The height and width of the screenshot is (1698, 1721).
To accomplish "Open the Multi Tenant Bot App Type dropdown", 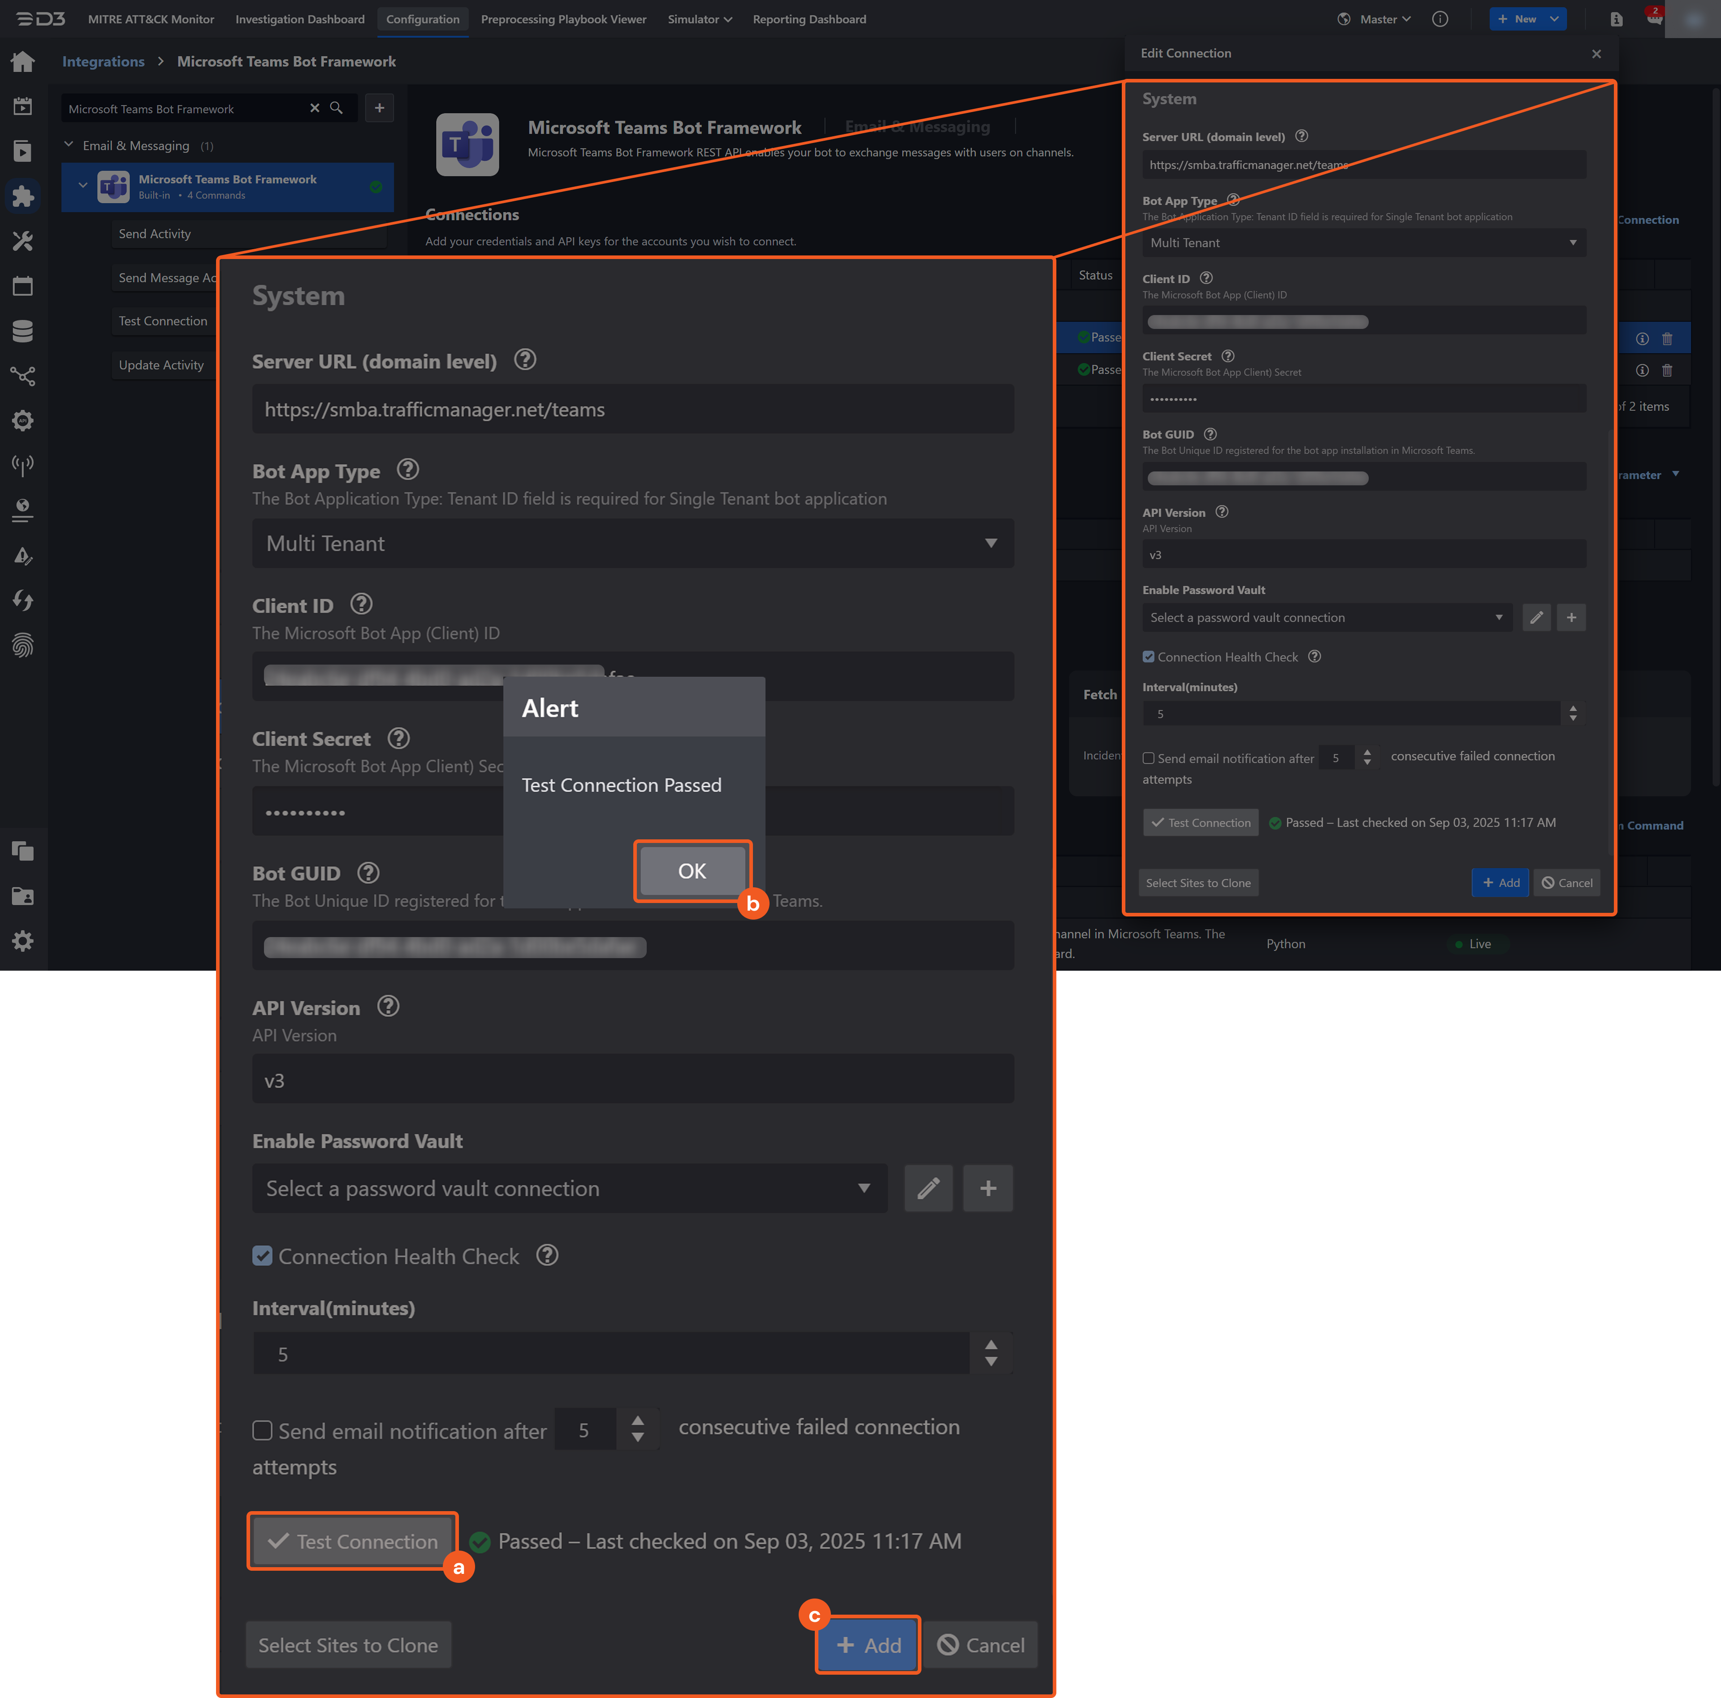I will point(632,544).
